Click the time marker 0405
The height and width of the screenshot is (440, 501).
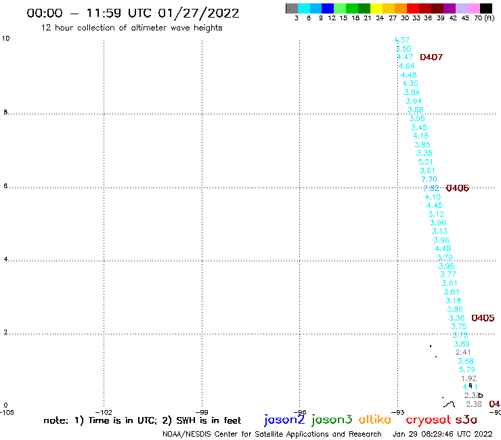coord(483,318)
